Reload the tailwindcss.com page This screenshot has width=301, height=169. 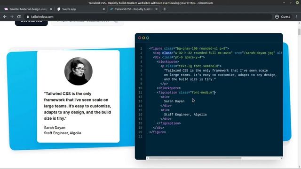click(x=19, y=17)
